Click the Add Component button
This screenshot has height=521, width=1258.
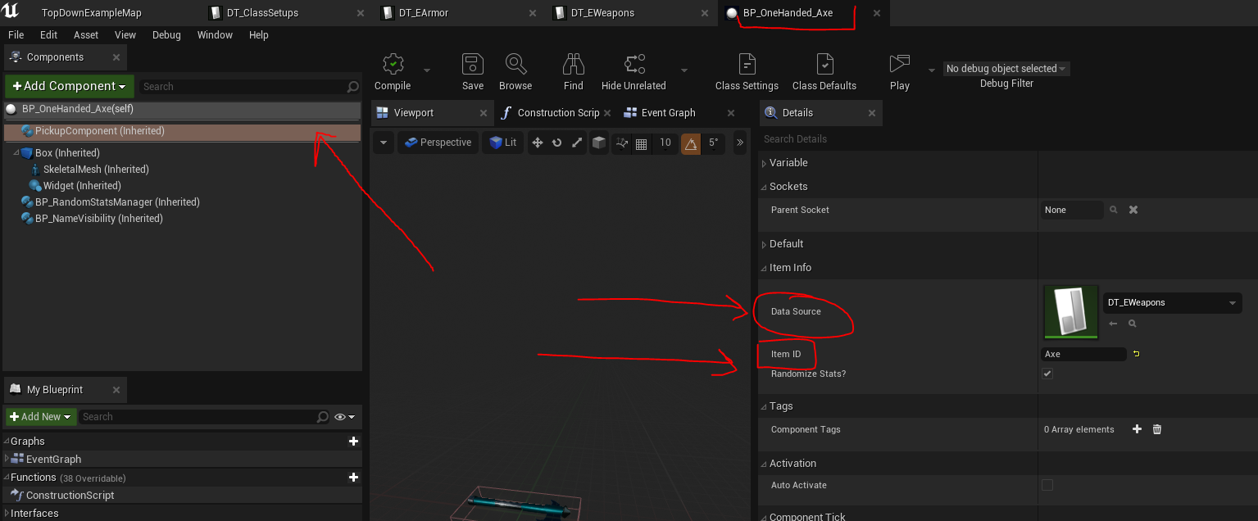click(69, 86)
